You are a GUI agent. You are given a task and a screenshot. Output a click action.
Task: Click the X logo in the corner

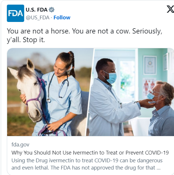[170, 9]
